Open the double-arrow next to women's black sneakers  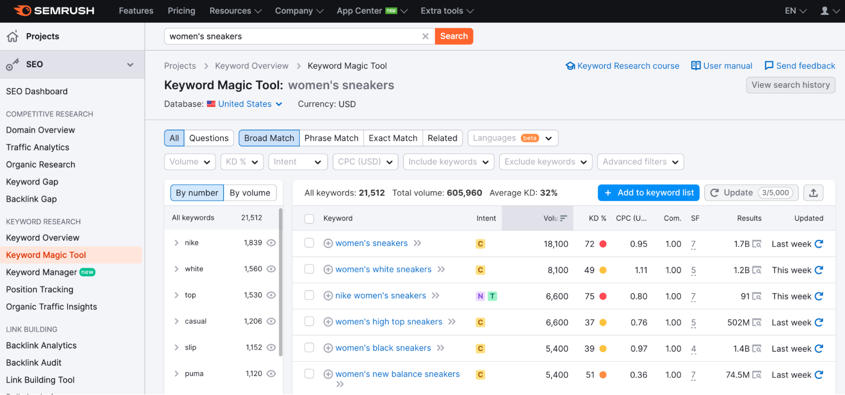[441, 348]
